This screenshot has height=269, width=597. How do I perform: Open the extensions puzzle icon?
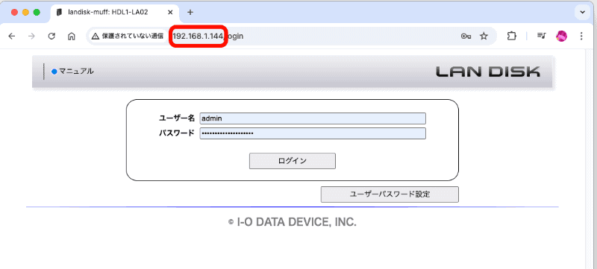click(x=512, y=36)
